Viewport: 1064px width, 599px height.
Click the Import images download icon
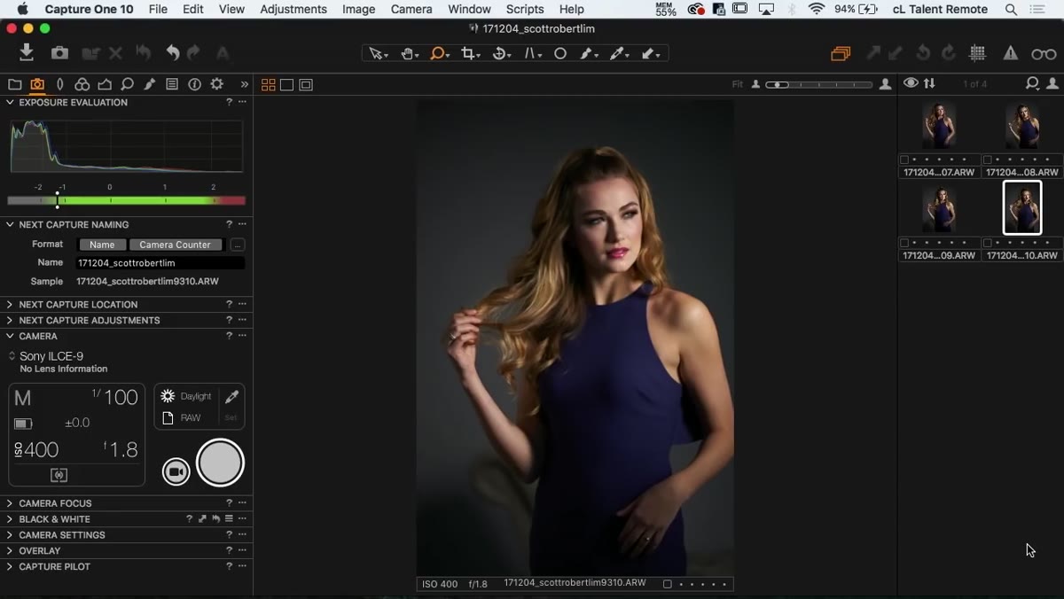[x=27, y=53]
